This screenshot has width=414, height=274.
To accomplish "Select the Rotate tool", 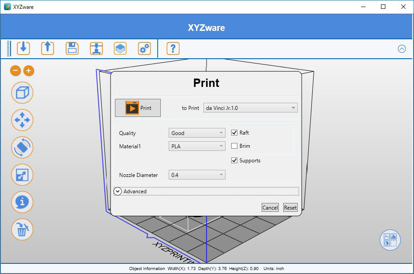I will (22, 147).
